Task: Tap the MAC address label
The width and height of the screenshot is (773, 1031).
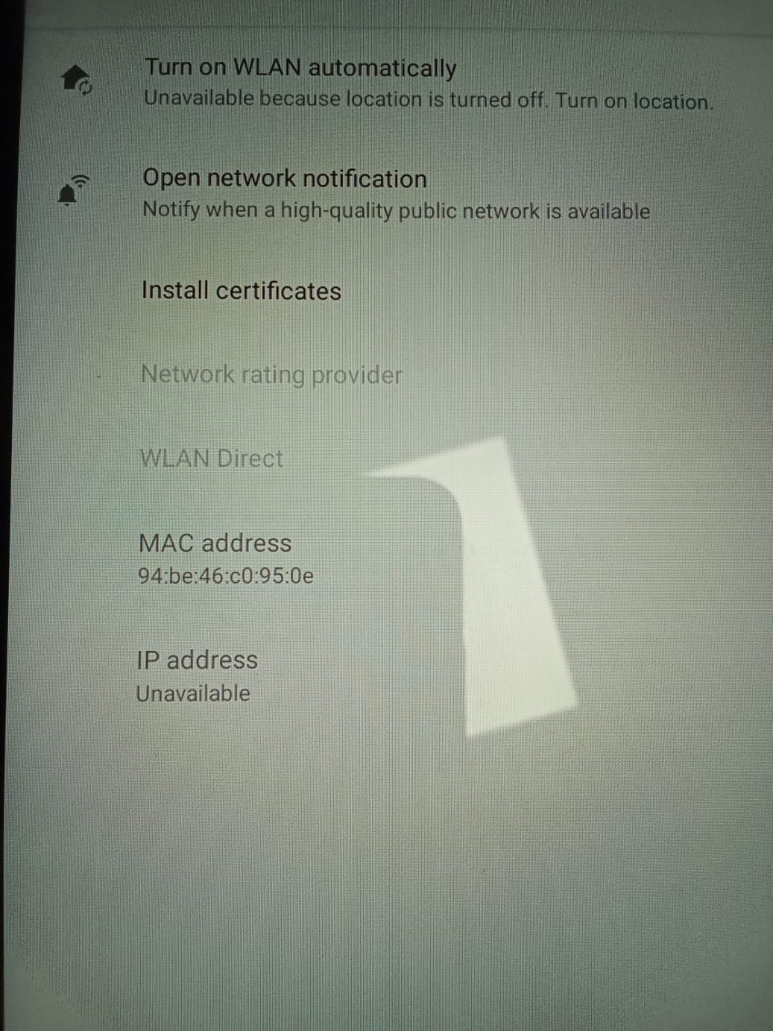Action: pyautogui.click(x=215, y=543)
